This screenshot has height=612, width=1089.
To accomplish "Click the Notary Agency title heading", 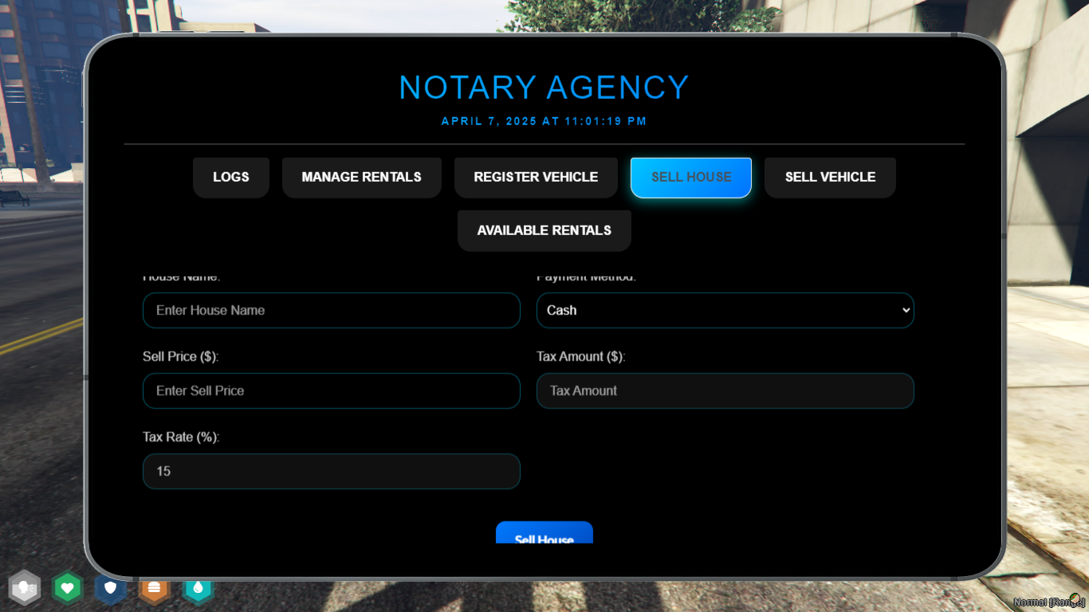I will point(544,88).
